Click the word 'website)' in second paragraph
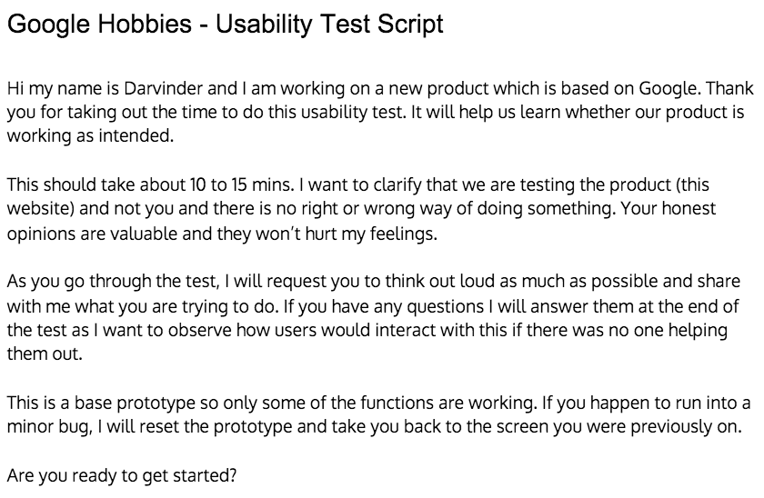Screen dimensions: 764x498 point(40,209)
